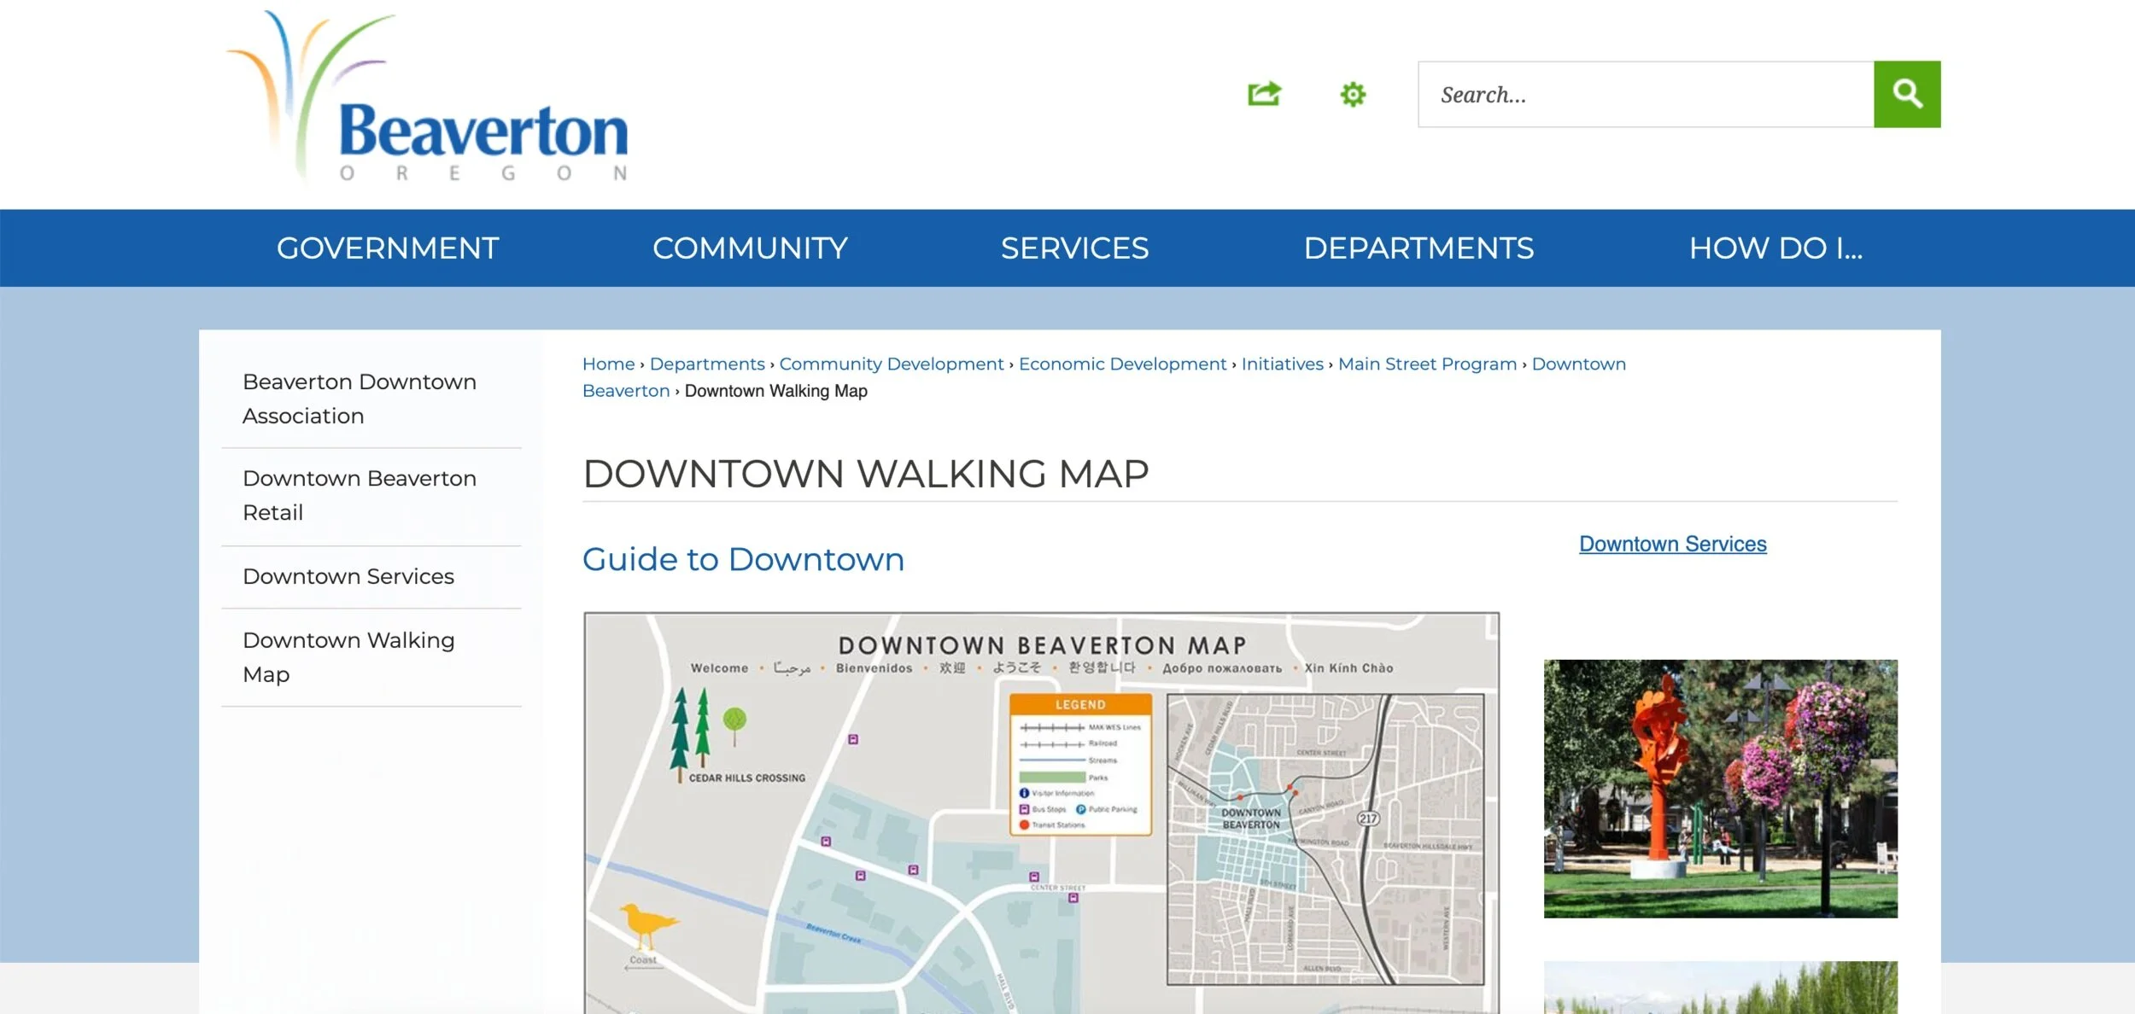Expand the Services navigation menu
This screenshot has width=2135, height=1014.
(x=1074, y=248)
